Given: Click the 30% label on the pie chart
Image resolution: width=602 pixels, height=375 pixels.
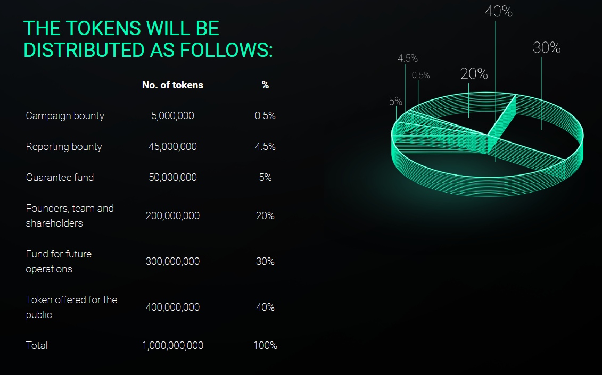Looking at the screenshot, I should (x=547, y=48).
